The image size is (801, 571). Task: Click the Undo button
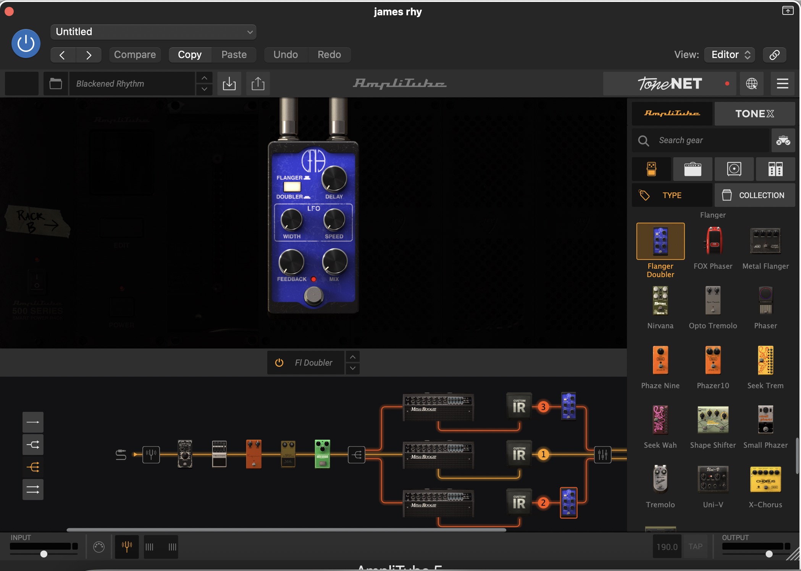pos(286,55)
